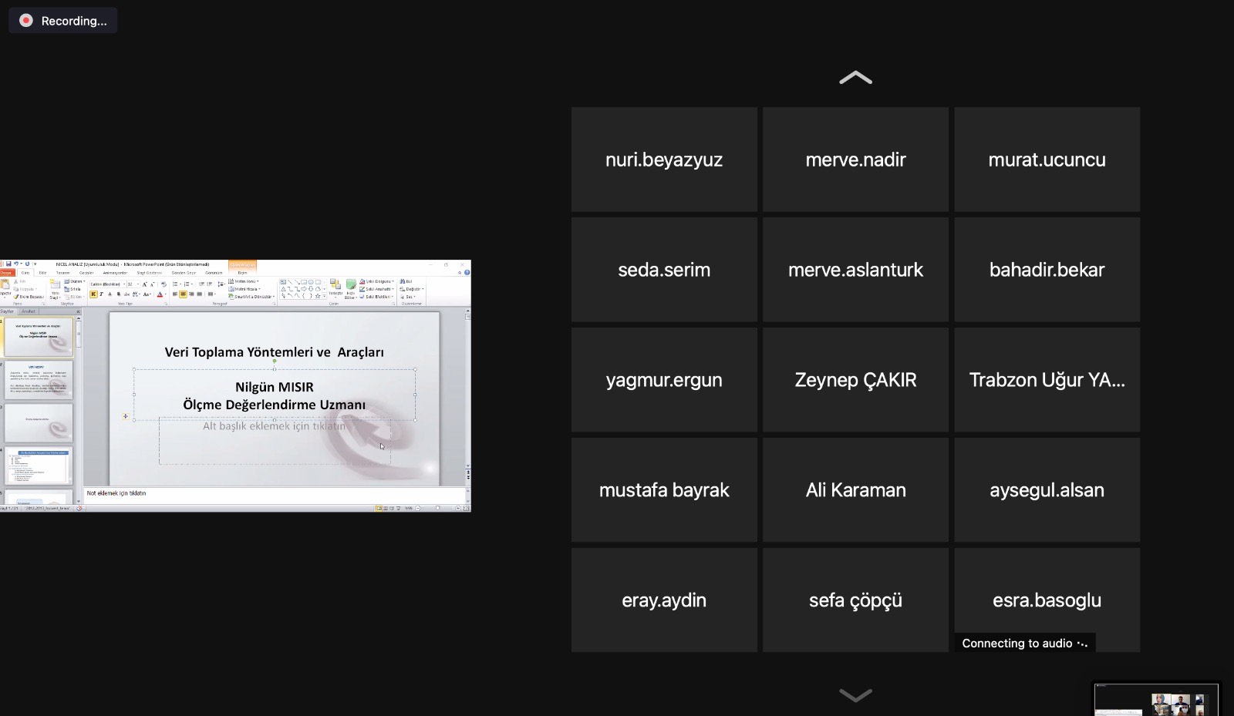Open the Şekil Dolgusu dropdown
This screenshot has width=1234, height=716.
click(376, 281)
